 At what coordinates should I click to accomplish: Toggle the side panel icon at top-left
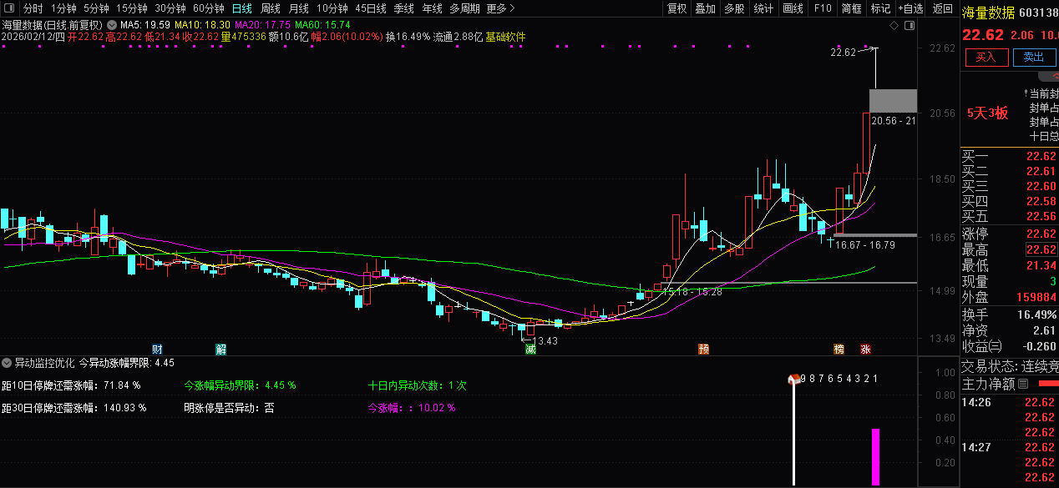click(9, 8)
